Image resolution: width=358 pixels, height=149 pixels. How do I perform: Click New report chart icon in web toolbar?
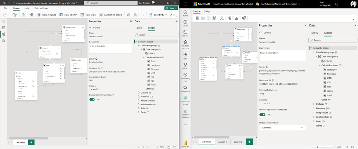pyautogui.click(x=236, y=18)
